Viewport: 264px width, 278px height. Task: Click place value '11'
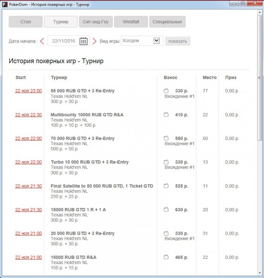coord(205,186)
